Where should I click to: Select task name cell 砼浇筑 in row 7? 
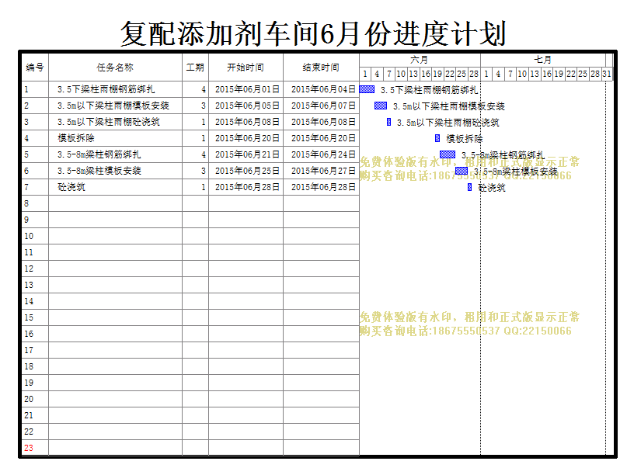click(x=115, y=187)
